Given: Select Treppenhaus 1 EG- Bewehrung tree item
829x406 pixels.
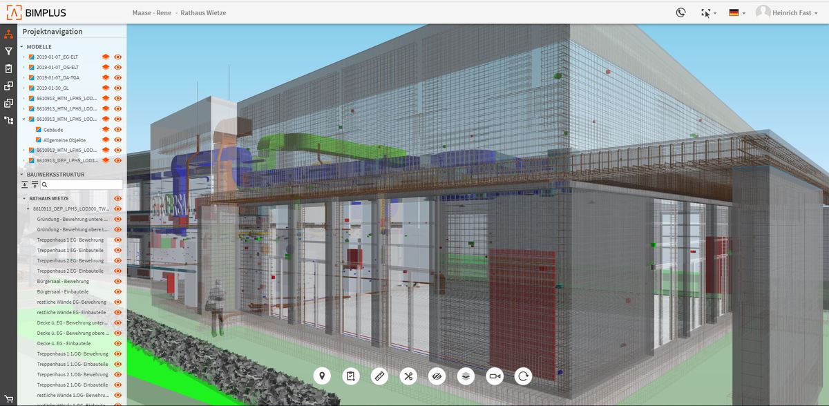Looking at the screenshot, I should pos(70,240).
